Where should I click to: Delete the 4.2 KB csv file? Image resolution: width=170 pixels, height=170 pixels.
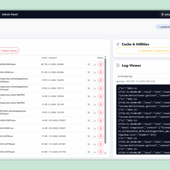coord(101,128)
